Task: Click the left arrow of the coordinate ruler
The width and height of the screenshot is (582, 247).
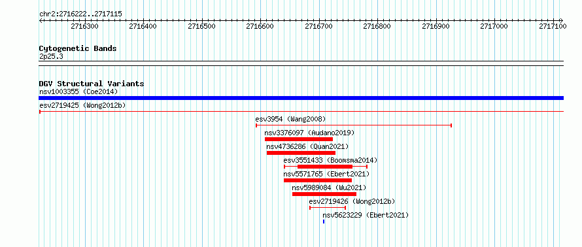Action: [x=41, y=20]
